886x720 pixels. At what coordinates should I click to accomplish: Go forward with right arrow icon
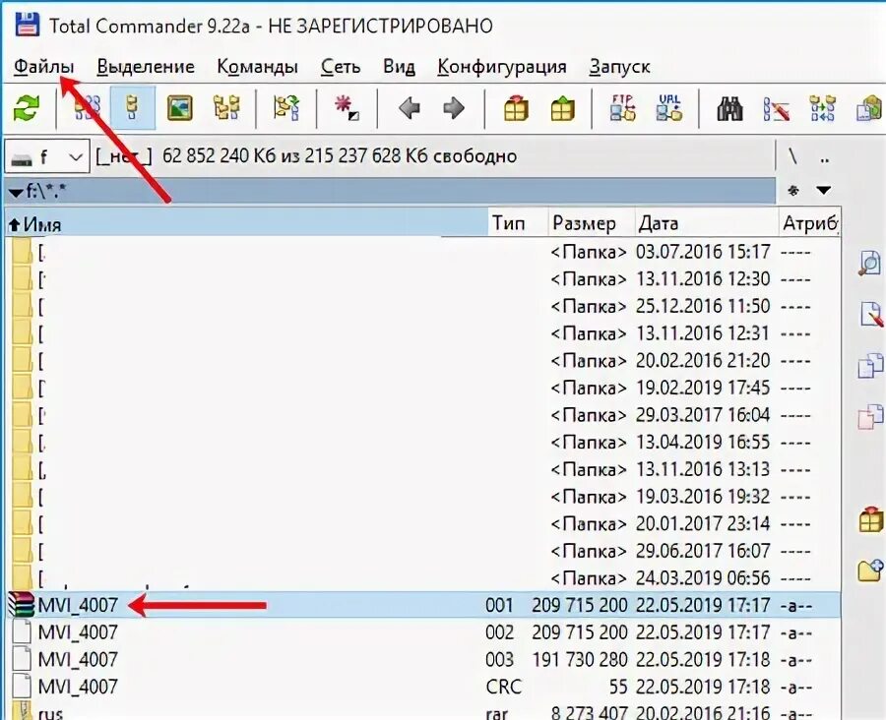(x=454, y=108)
